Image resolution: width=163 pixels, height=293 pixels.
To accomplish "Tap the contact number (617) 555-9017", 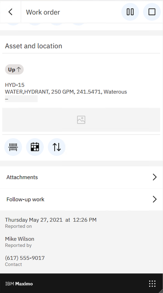I will pos(25,258).
